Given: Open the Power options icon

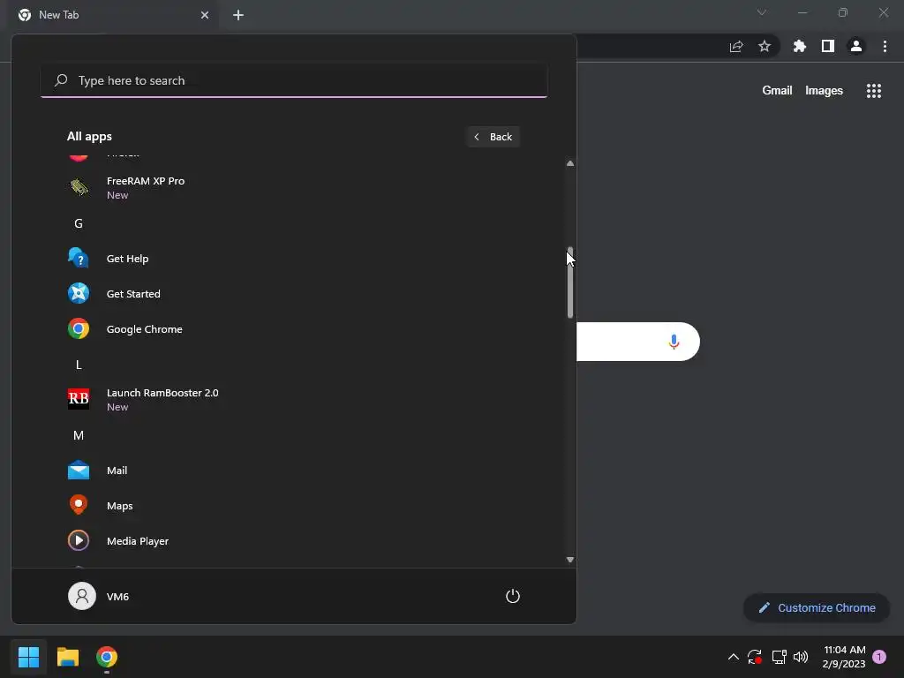Looking at the screenshot, I should [x=513, y=596].
